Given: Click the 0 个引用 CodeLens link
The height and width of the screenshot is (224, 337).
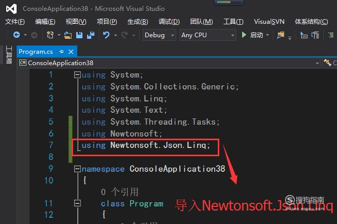Looking at the screenshot, I should point(120,191).
